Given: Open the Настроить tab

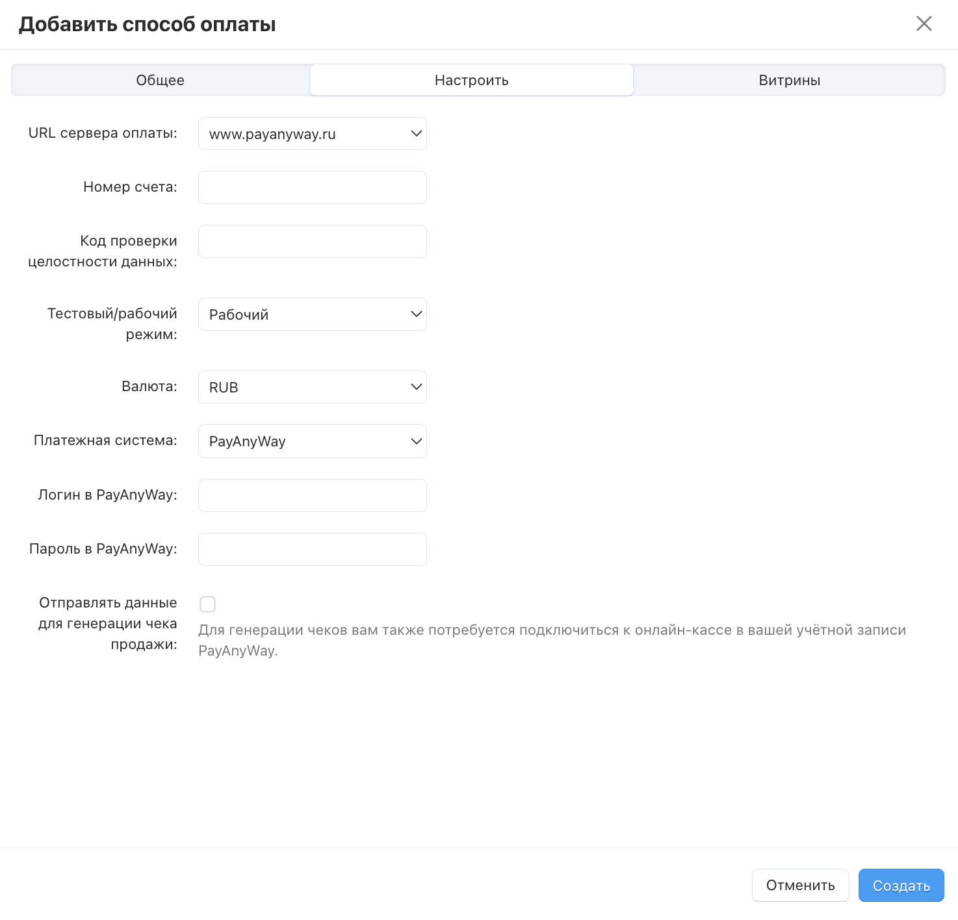Looking at the screenshot, I should click(471, 81).
